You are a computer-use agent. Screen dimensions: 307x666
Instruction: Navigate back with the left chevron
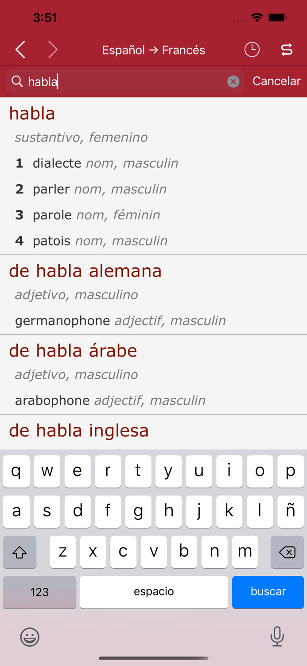[20, 50]
